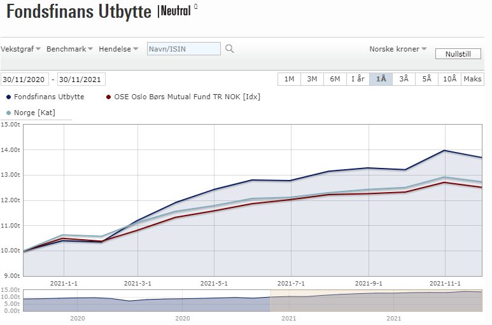The image size is (492, 325).
Task: Click the highlighted range in the overview timeline
Action: [x=376, y=300]
